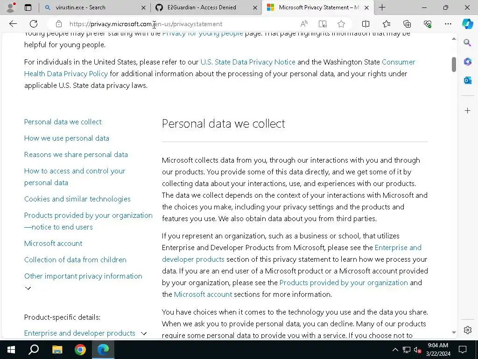Open Other important privacy information link
Viewport: 478px width, 359px height.
tap(83, 276)
